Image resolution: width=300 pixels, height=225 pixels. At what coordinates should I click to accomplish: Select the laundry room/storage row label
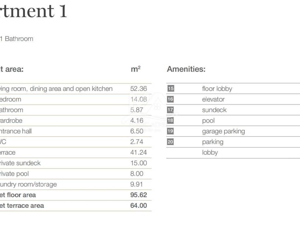28,185
